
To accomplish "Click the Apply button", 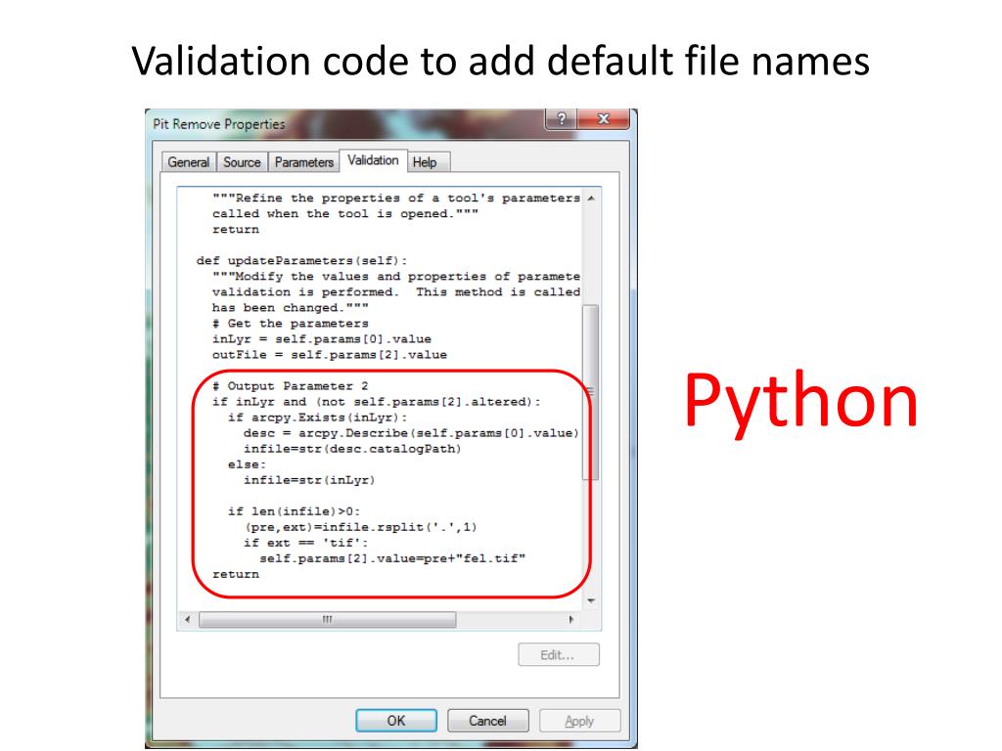I will click(579, 721).
